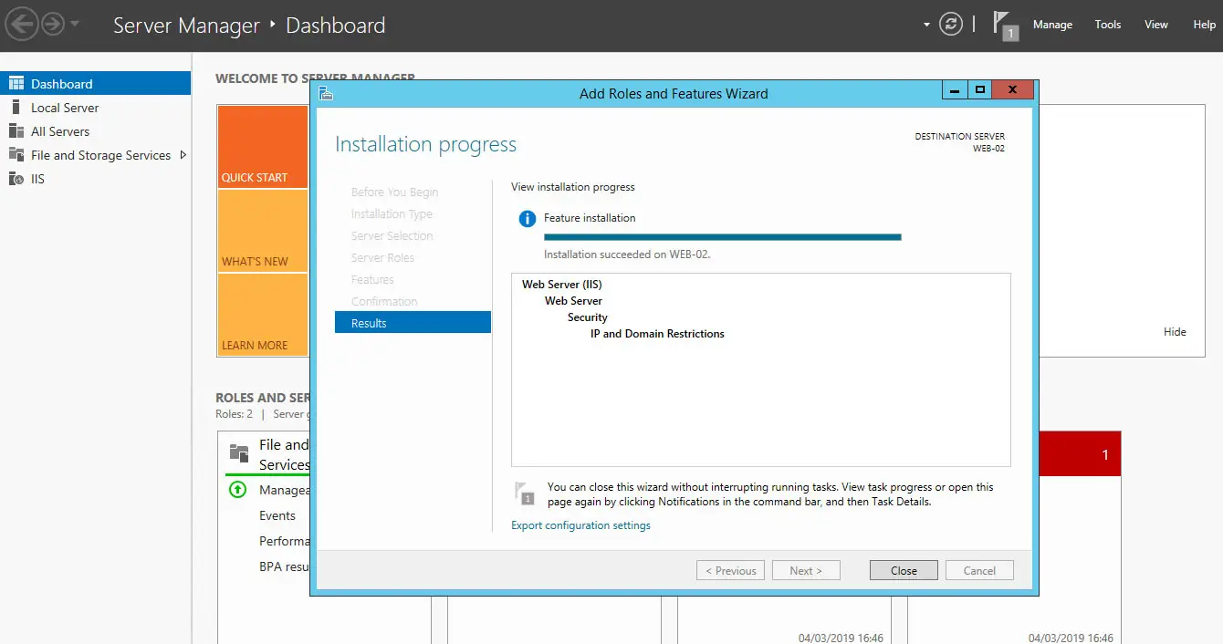Expand the File and Storage Services arrow
Image resolution: width=1223 pixels, height=644 pixels.
pyautogui.click(x=183, y=155)
